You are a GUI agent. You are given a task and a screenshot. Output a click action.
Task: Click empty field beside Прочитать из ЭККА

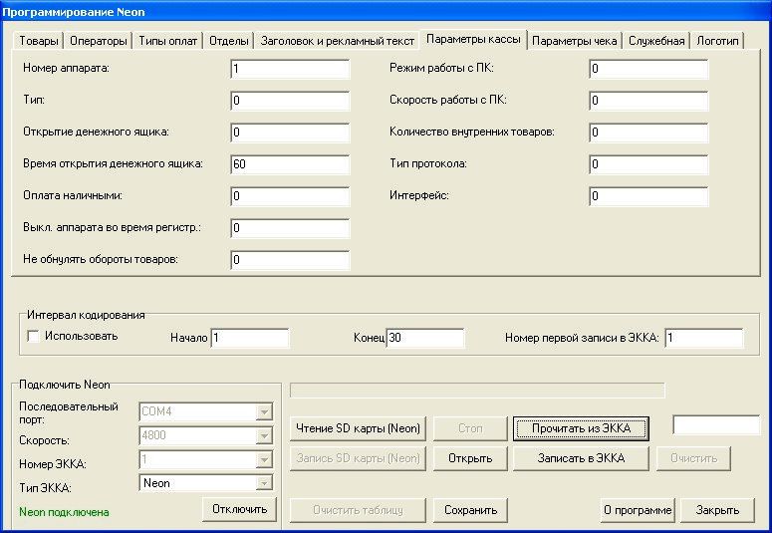(716, 425)
